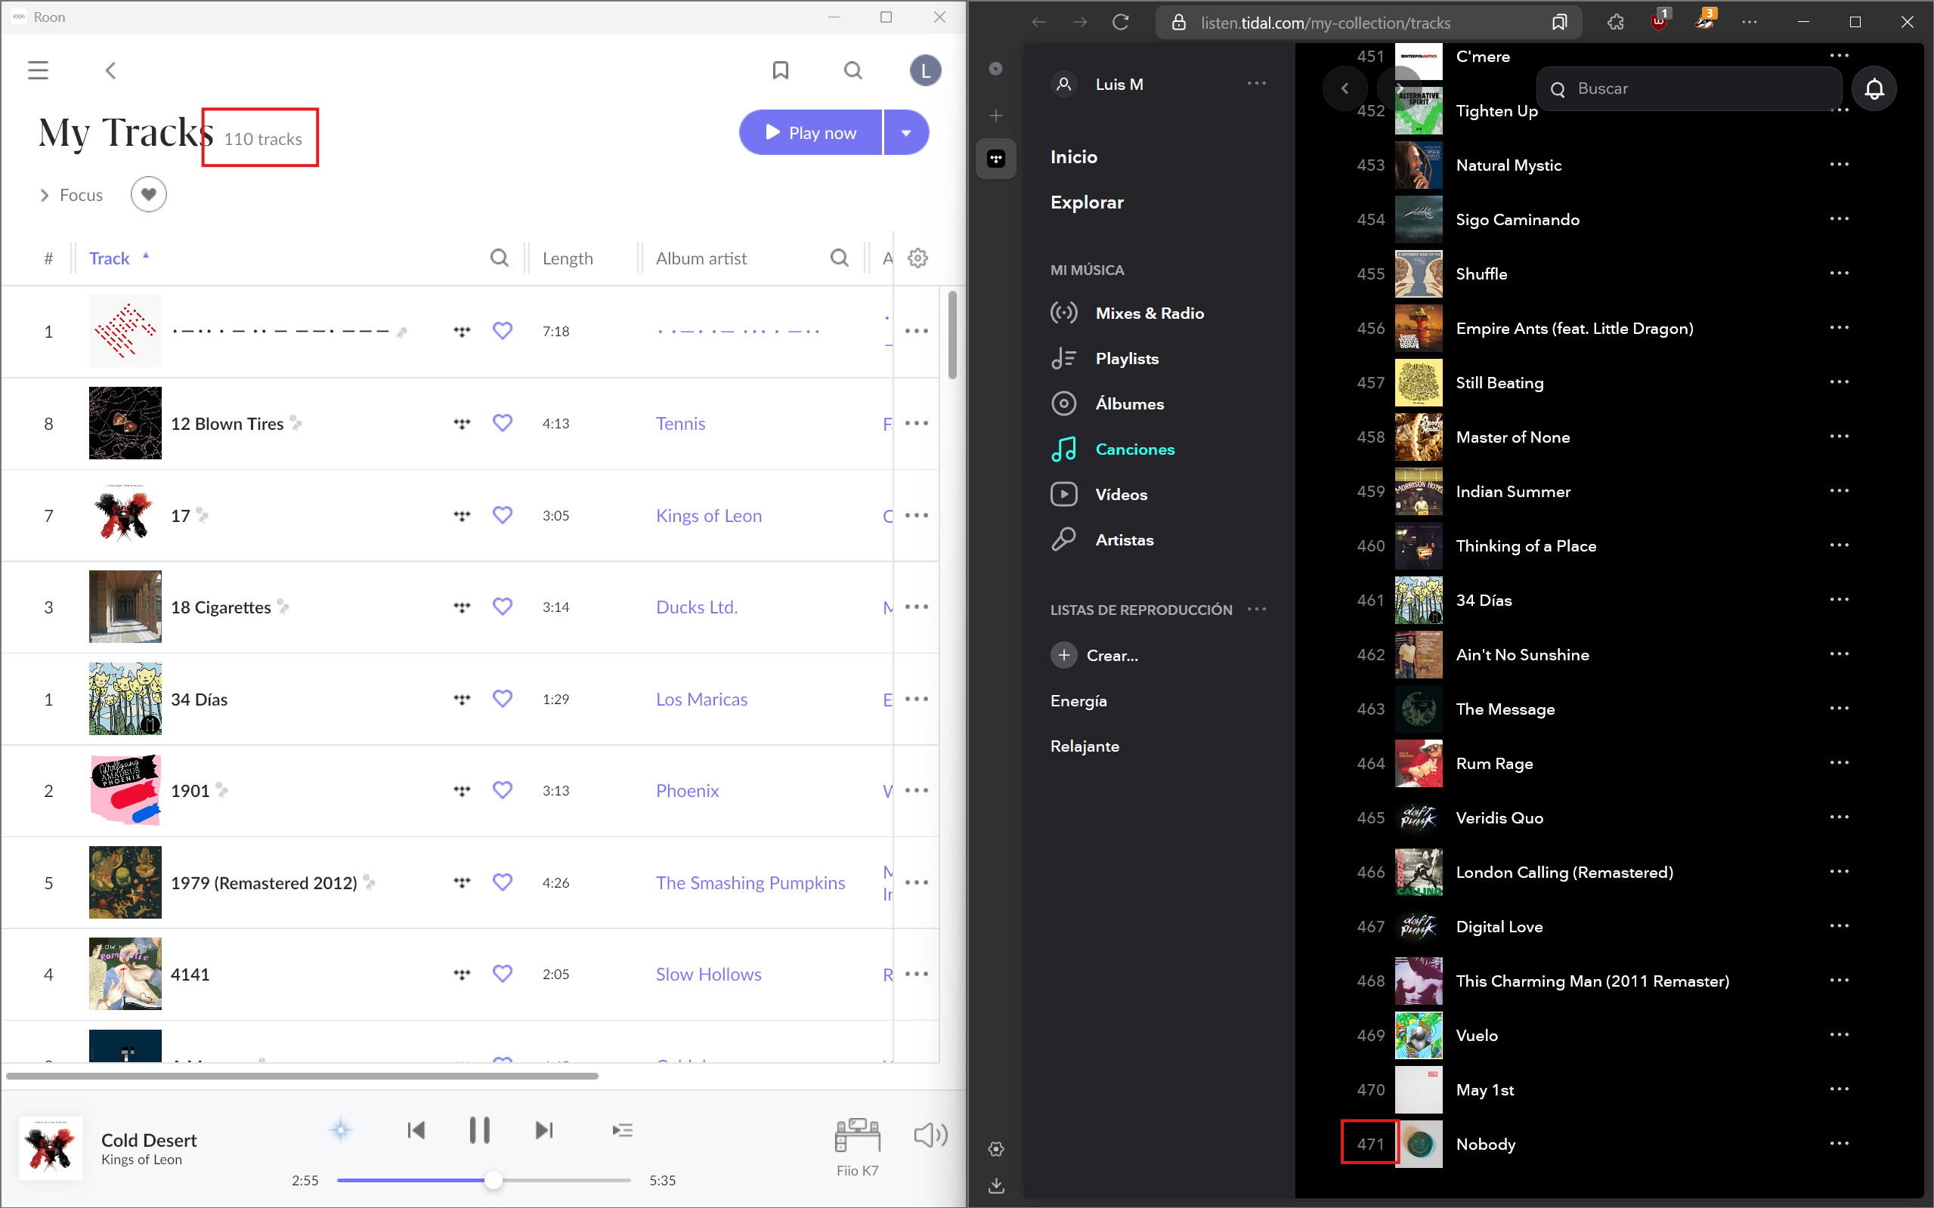Click TIDAL Buscar search field
This screenshot has width=1934, height=1208.
click(x=1689, y=88)
